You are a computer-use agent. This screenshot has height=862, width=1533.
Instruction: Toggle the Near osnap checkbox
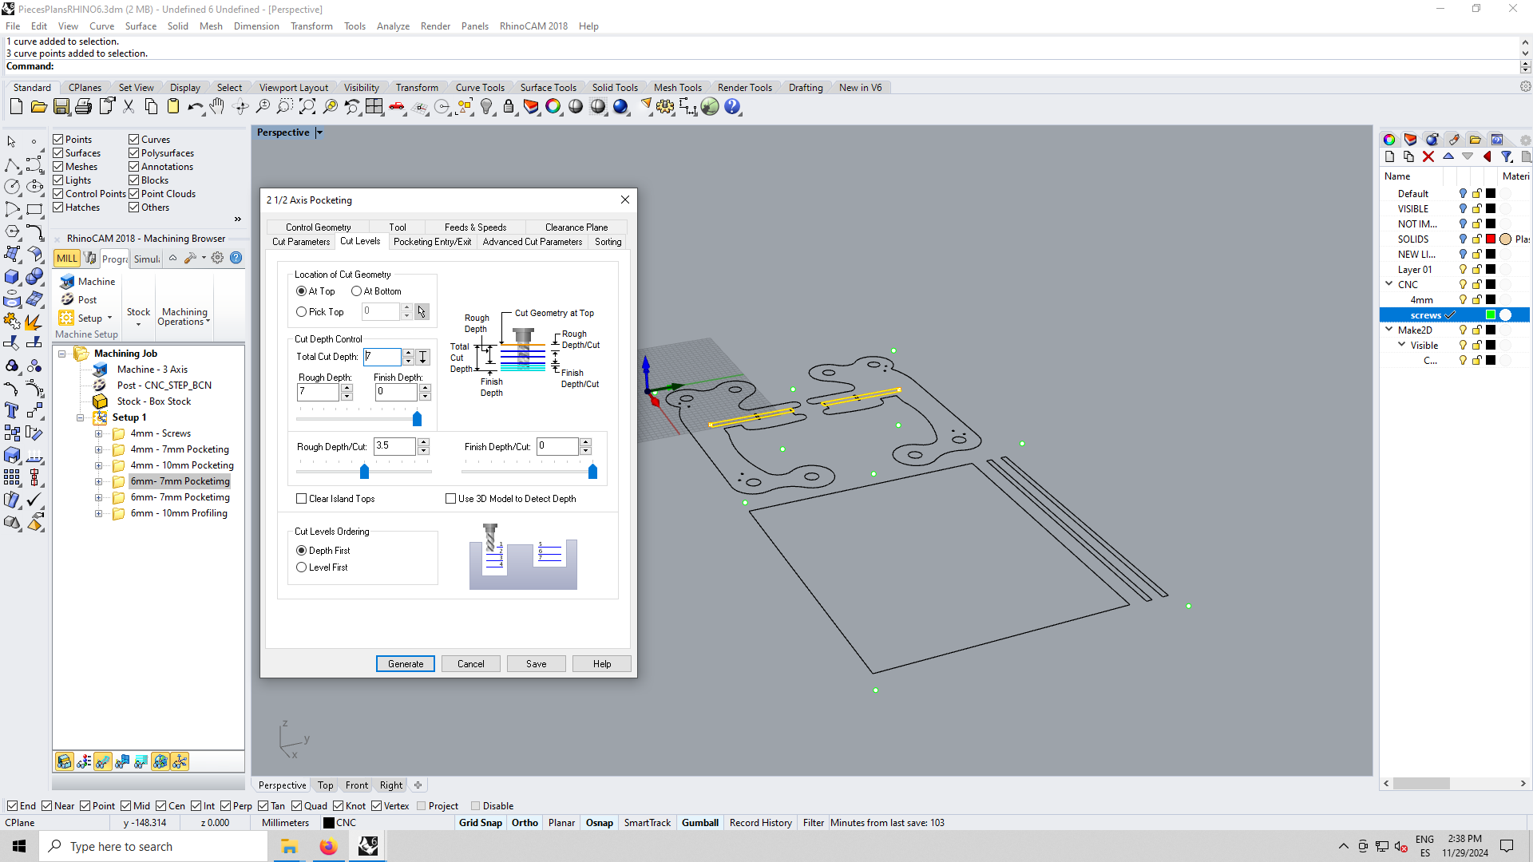(x=47, y=806)
